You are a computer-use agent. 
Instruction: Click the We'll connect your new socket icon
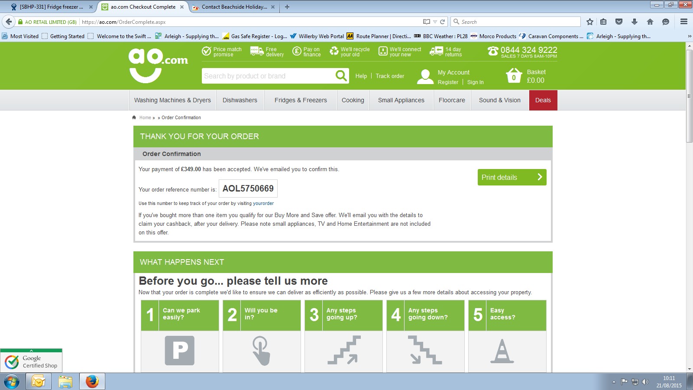point(383,51)
